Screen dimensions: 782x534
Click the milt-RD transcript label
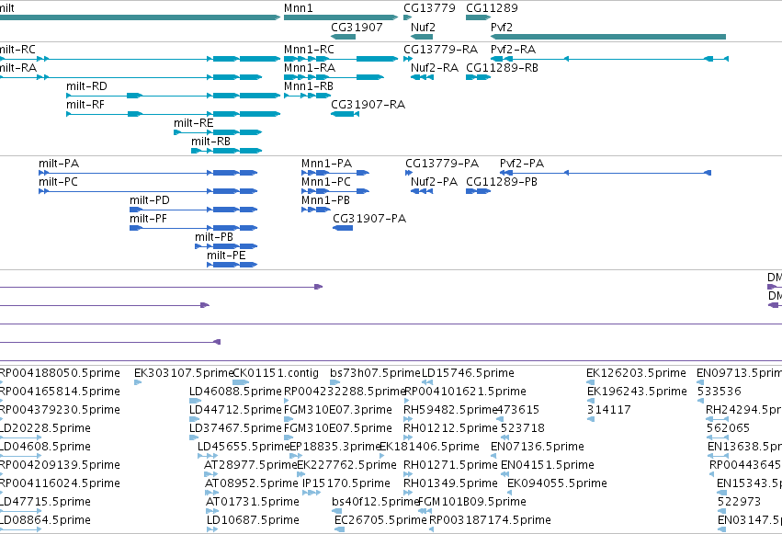86,86
